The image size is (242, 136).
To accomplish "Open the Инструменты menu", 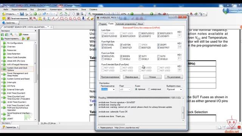I will (x=71, y=9).
